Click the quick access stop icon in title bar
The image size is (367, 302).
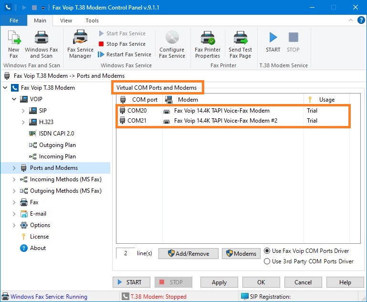point(34,8)
